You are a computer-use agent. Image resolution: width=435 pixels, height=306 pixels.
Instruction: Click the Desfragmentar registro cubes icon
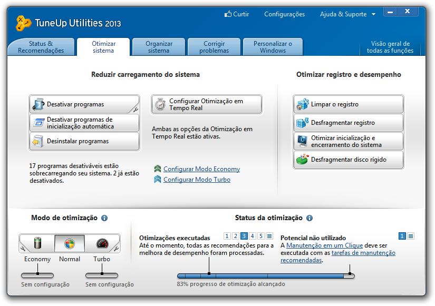point(303,123)
